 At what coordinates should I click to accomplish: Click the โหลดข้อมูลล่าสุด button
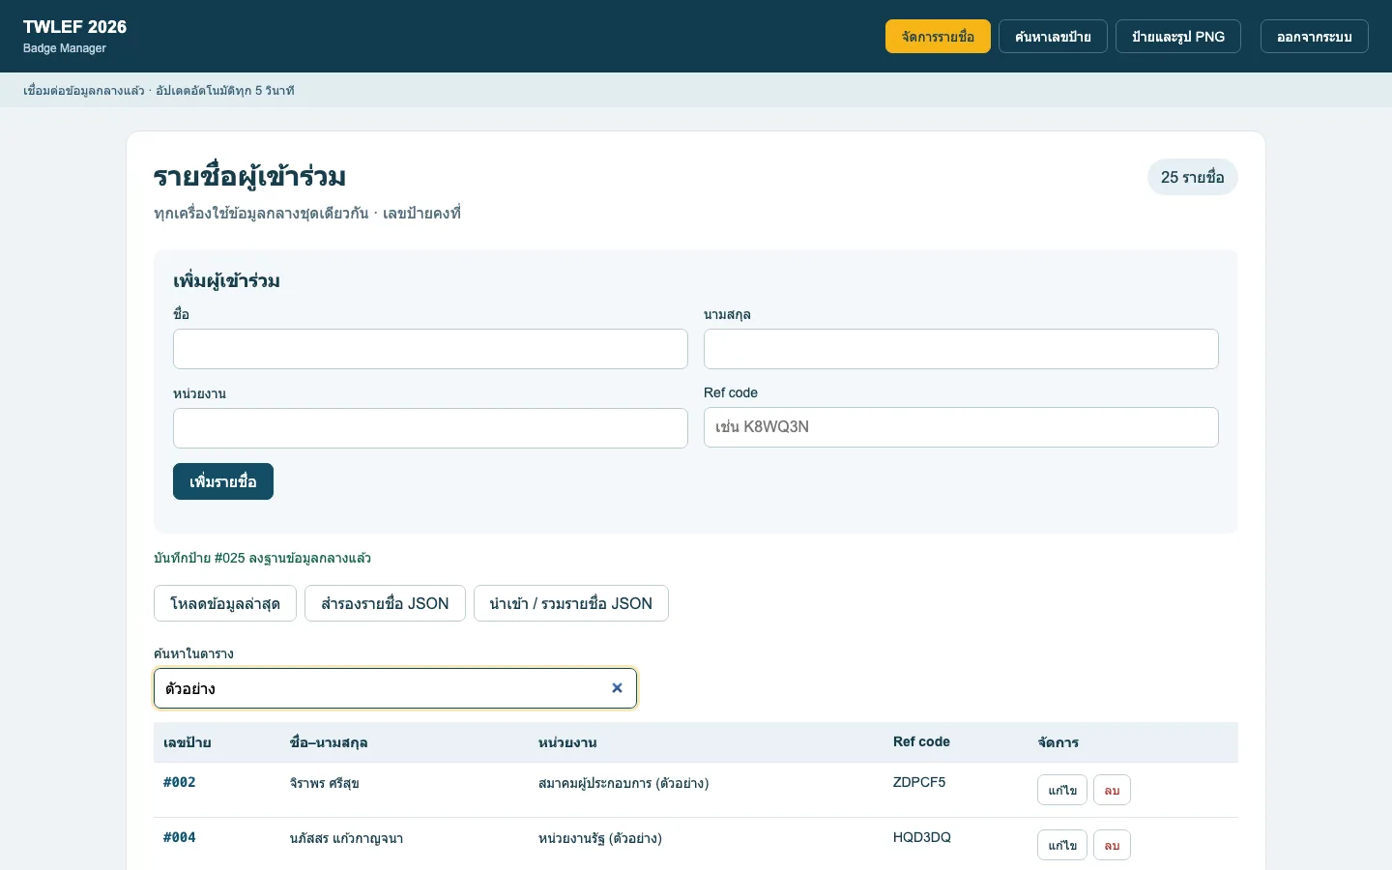225,603
